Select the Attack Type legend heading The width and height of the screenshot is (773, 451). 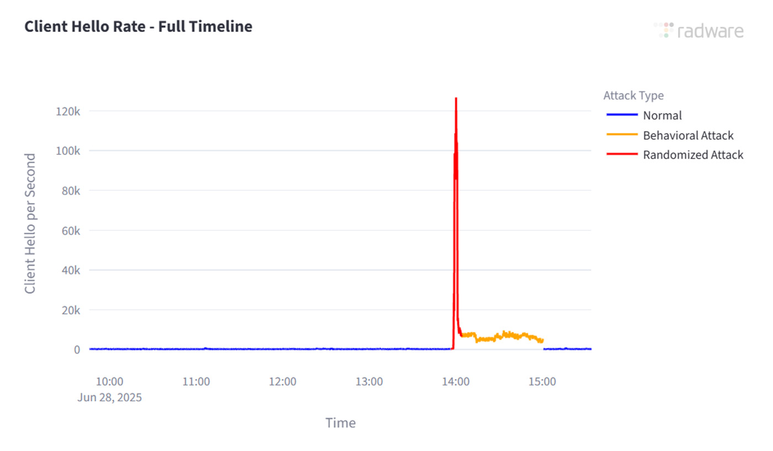tap(633, 95)
